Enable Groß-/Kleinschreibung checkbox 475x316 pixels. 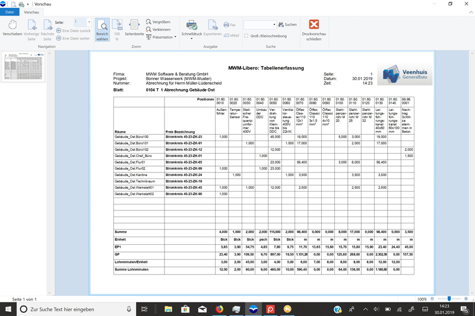(246, 36)
